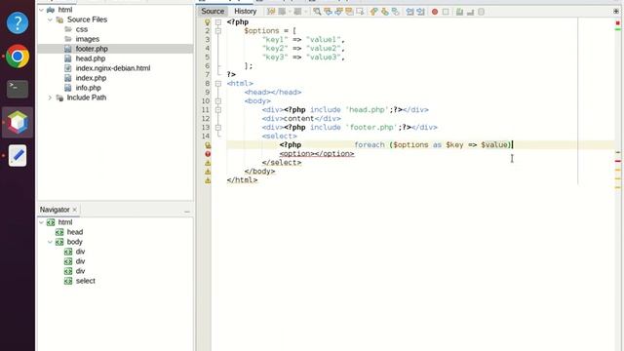Select the images folder
Viewport: 624px width, 351px height.
pos(87,39)
